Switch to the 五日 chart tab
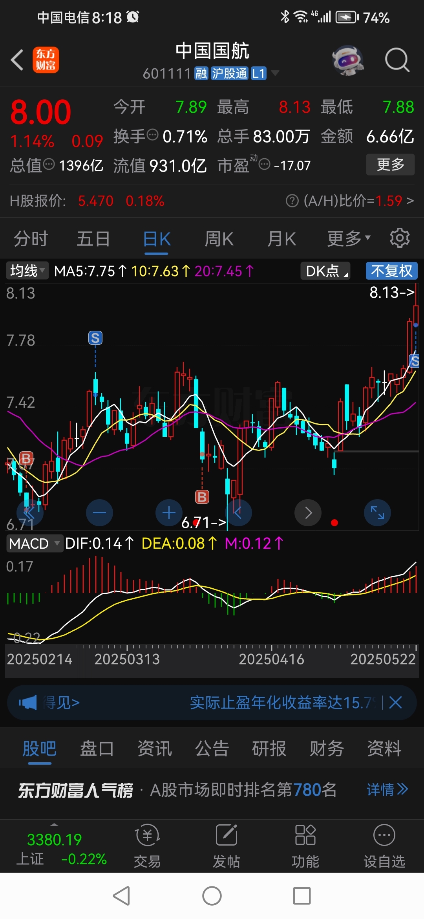The width and height of the screenshot is (424, 919). [x=93, y=239]
